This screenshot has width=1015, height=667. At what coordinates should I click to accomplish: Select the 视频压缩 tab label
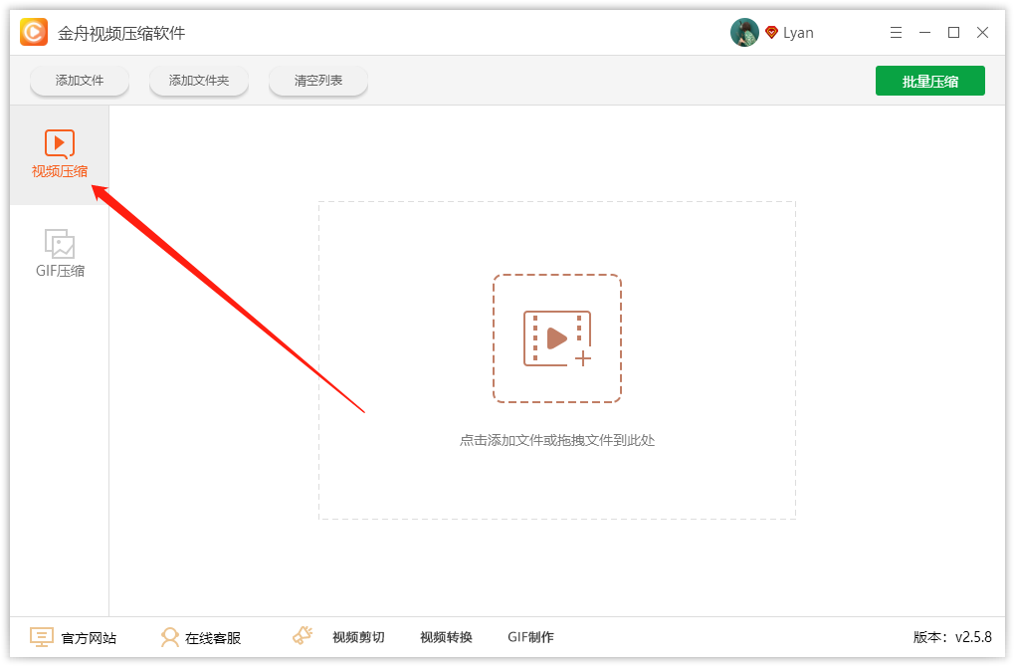tap(60, 171)
